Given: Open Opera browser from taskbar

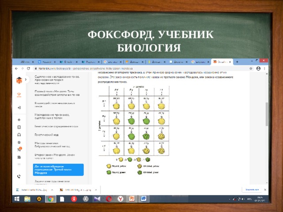Looking at the screenshot, I should 109,199.
